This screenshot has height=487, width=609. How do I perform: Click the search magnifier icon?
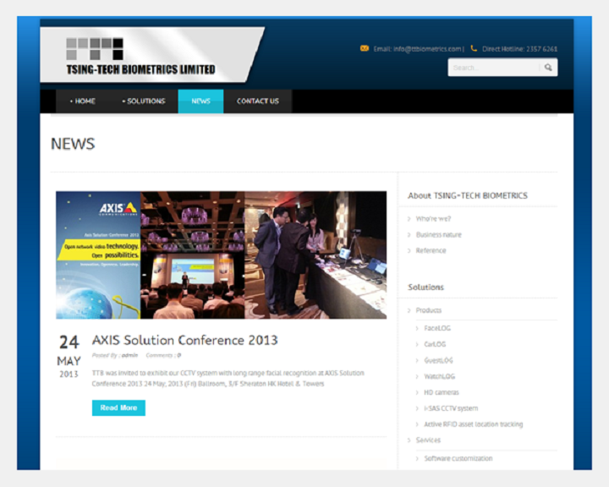pos(548,68)
